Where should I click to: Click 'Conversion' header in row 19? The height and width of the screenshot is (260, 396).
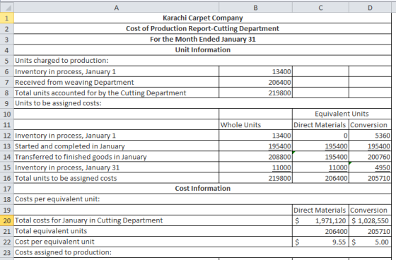370,210
